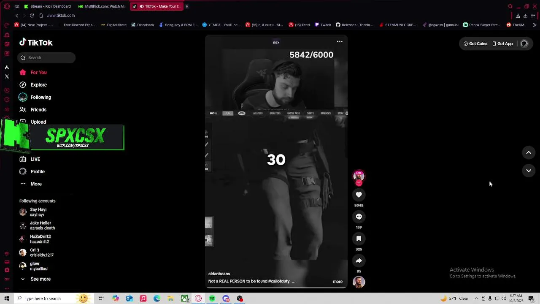Open the Twitch bookmark

click(x=323, y=25)
